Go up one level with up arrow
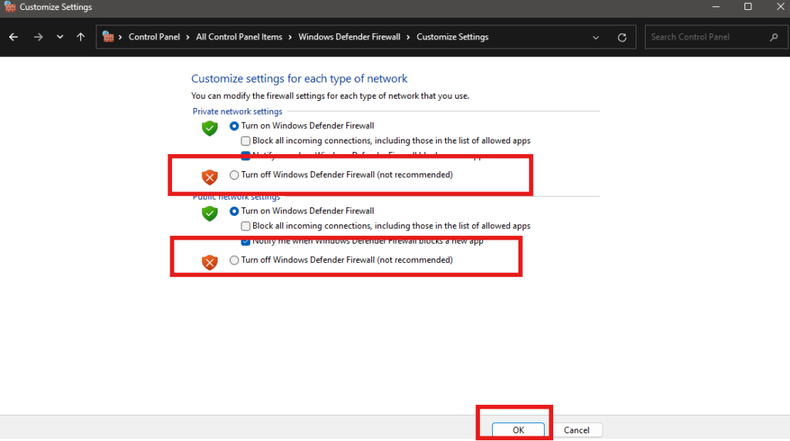Image resolution: width=790 pixels, height=441 pixels. 80,37
